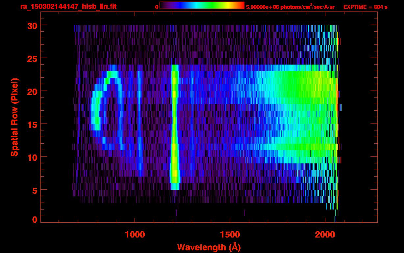Viewport: 404px width, 253px height.
Task: Click the y-axis tick label 20
Action: pos(32,91)
